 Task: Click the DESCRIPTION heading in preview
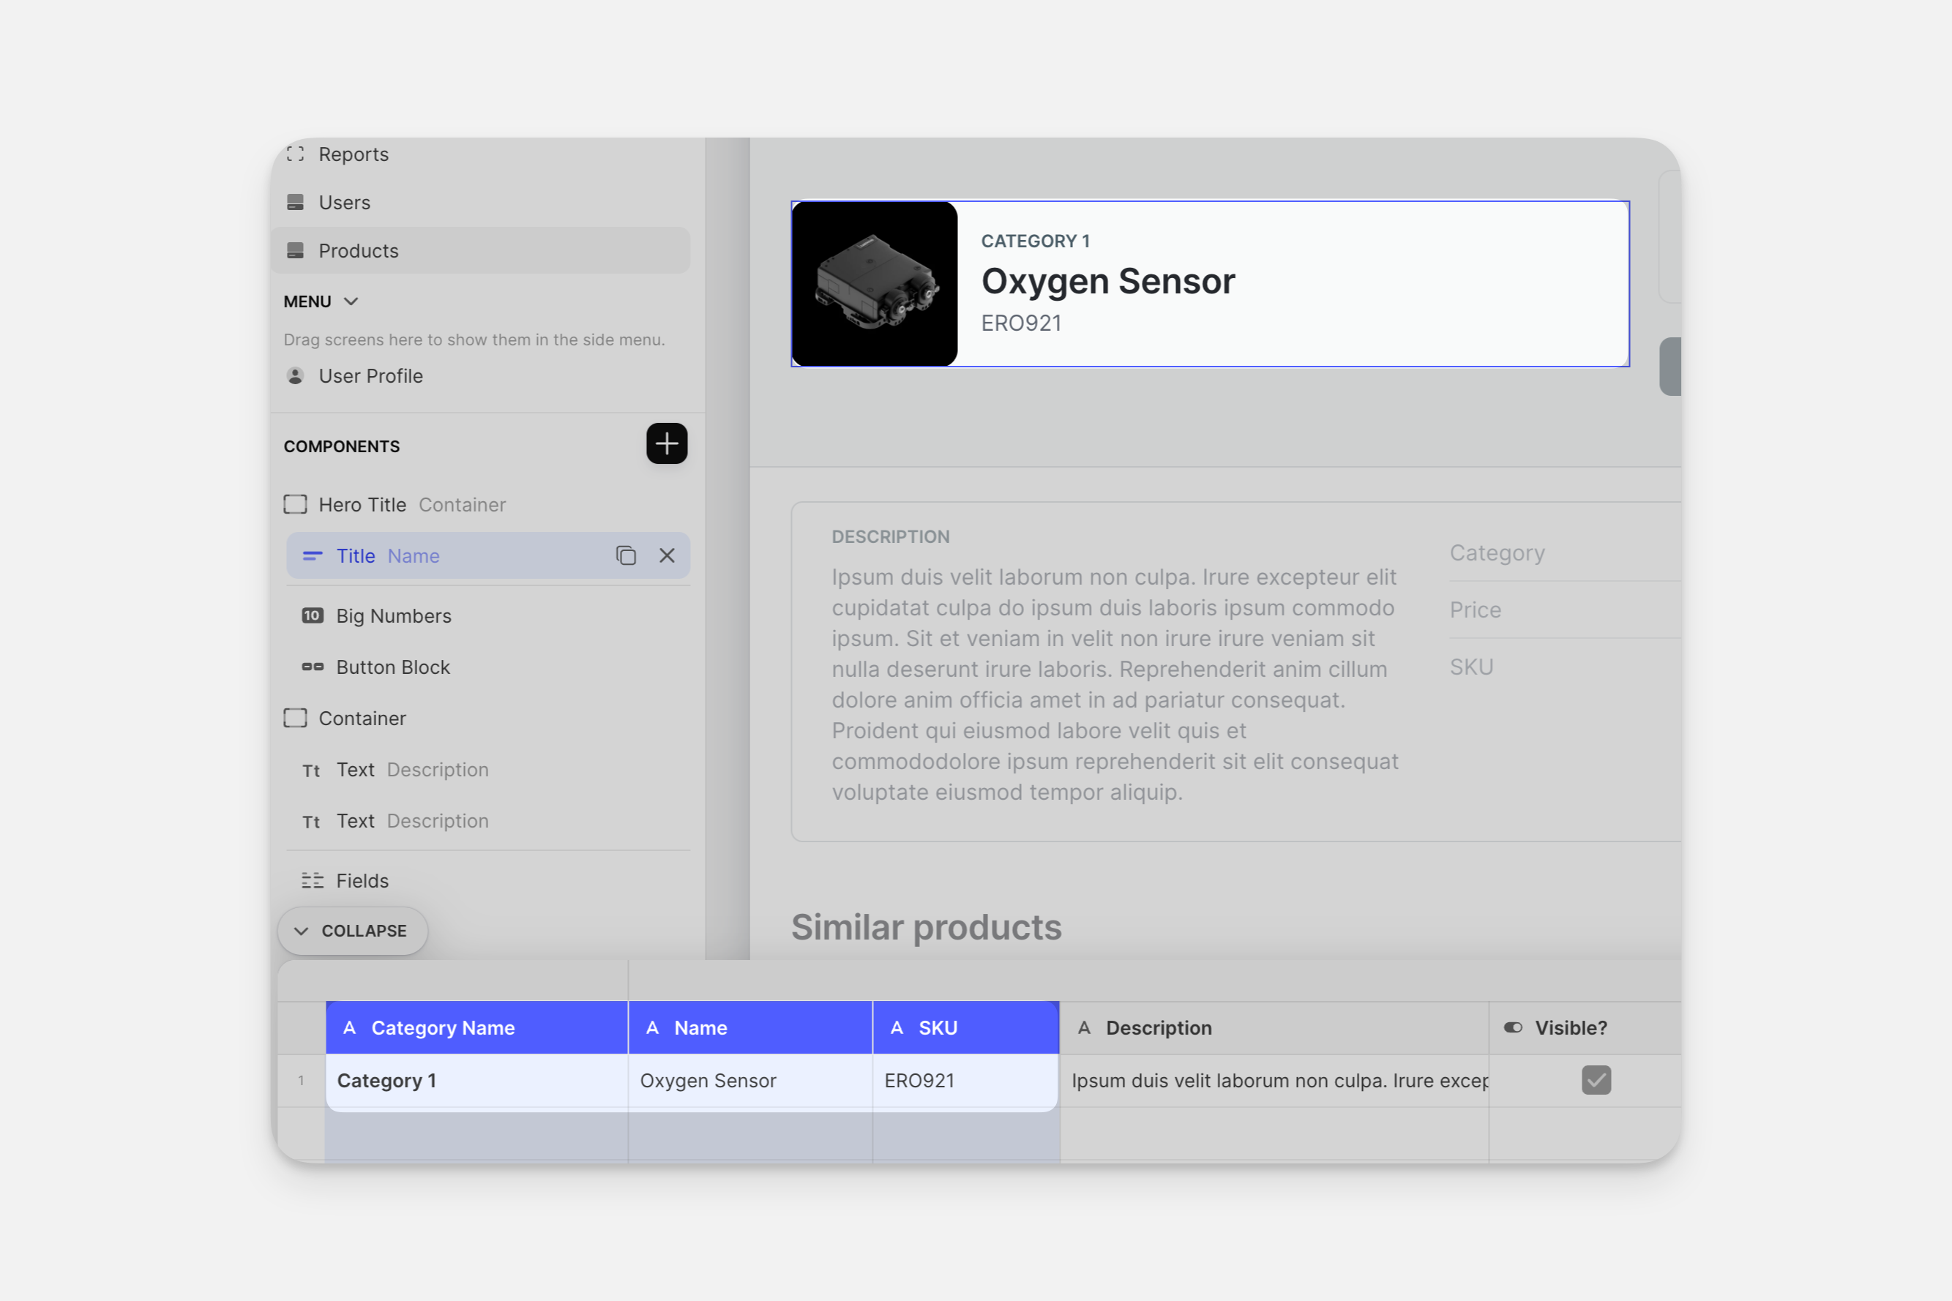pyautogui.click(x=891, y=537)
